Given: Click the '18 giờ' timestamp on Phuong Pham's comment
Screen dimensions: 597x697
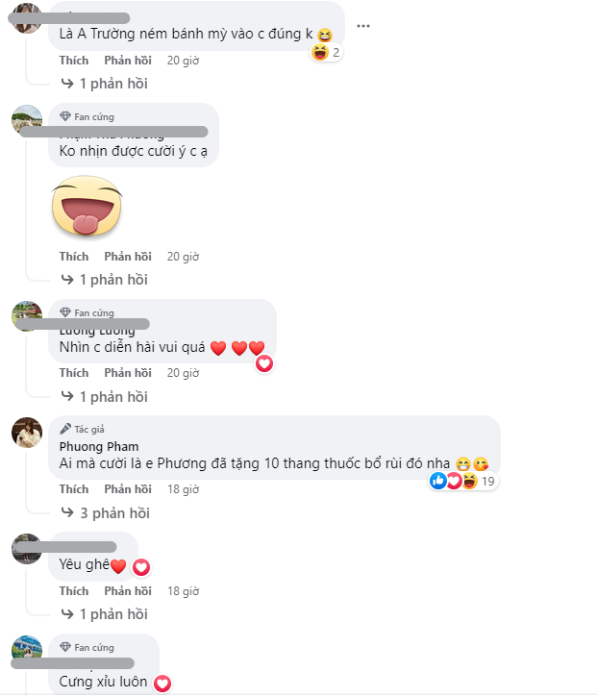Looking at the screenshot, I should tap(184, 489).
